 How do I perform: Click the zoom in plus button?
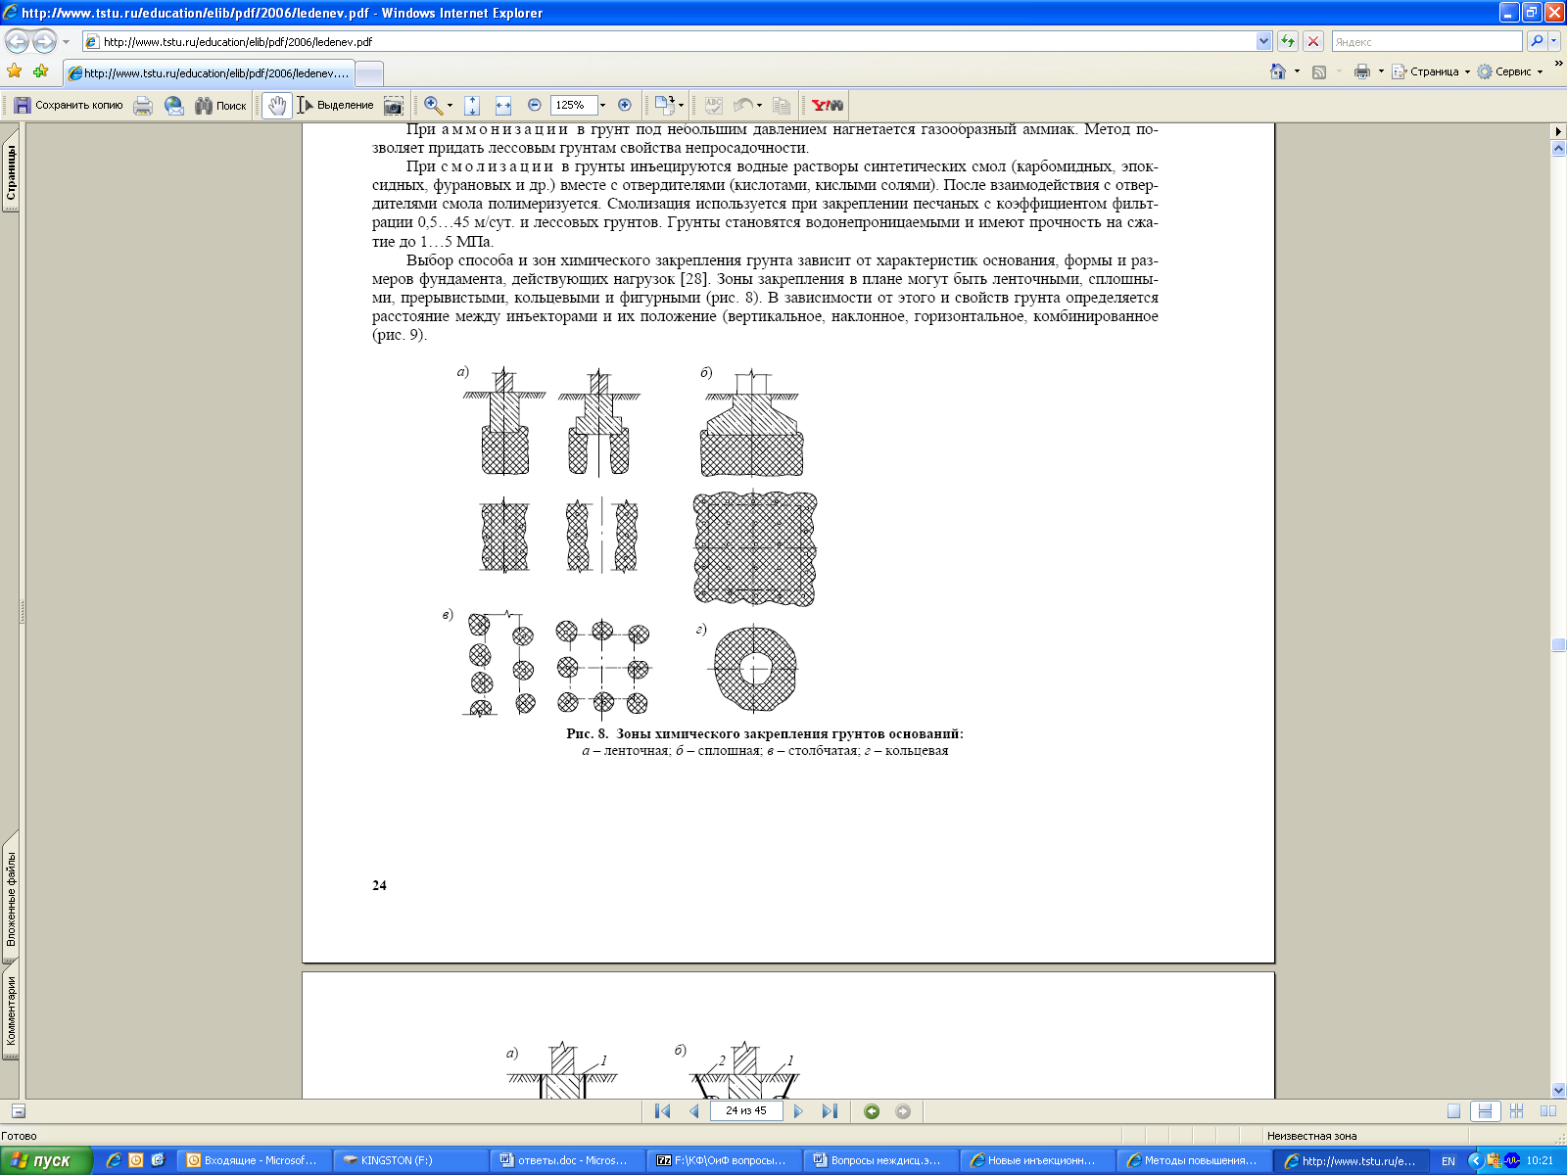click(x=625, y=105)
